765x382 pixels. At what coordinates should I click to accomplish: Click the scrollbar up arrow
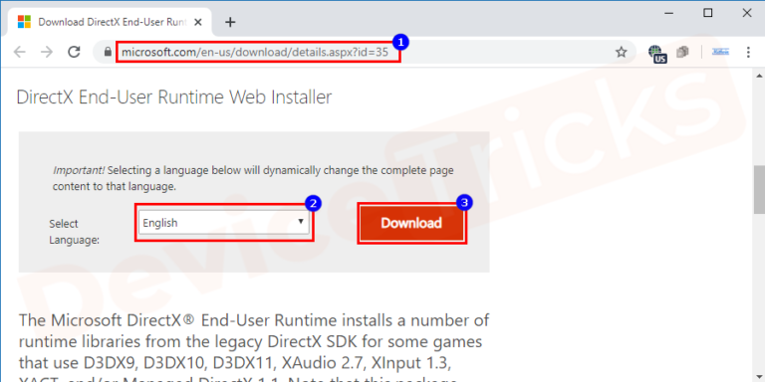pos(759,76)
